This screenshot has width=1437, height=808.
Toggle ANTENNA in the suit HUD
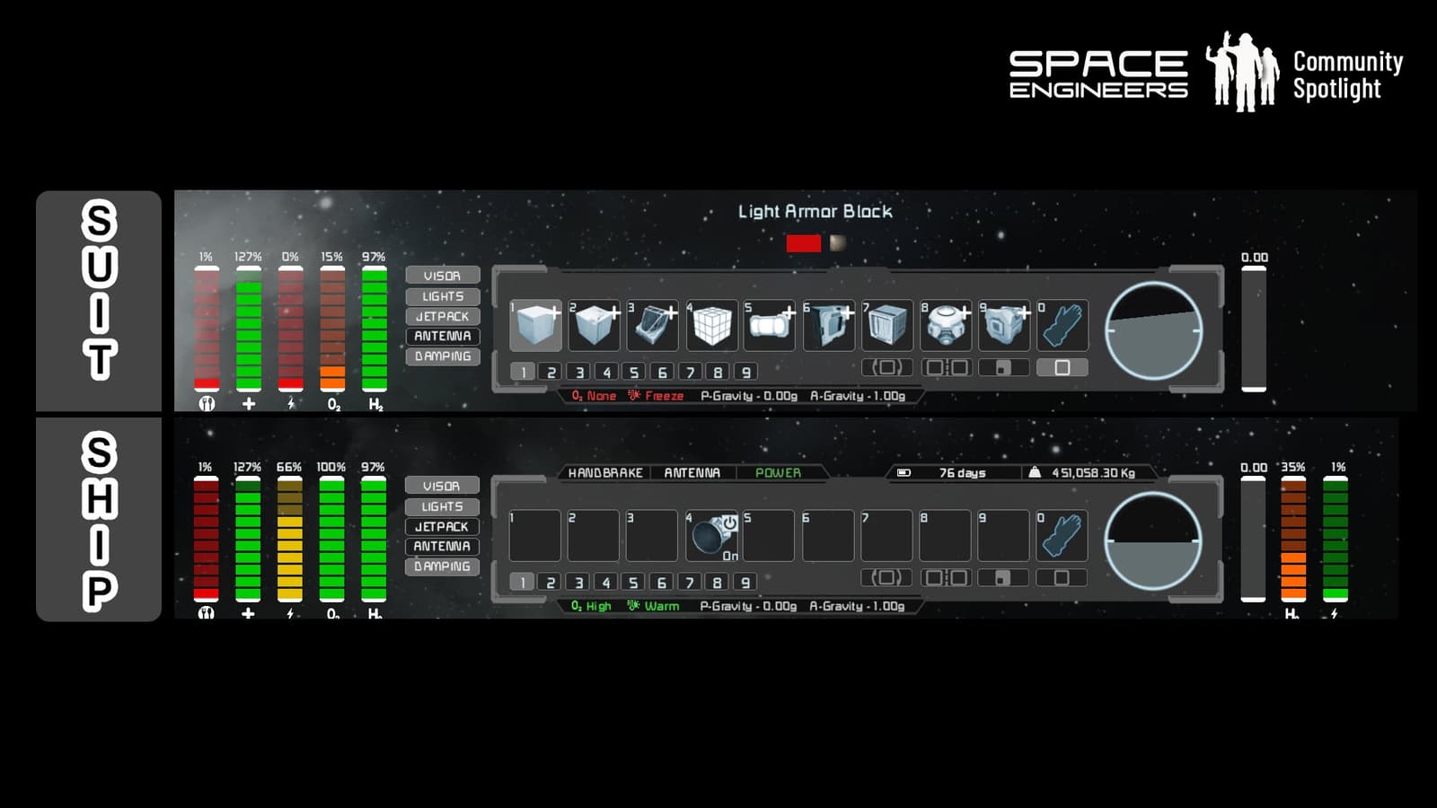(x=442, y=336)
